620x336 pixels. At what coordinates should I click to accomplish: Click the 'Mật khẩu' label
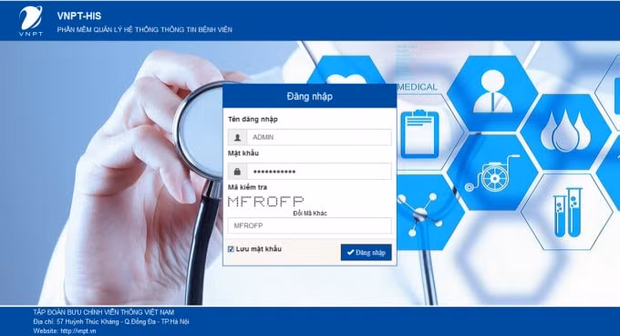(243, 153)
